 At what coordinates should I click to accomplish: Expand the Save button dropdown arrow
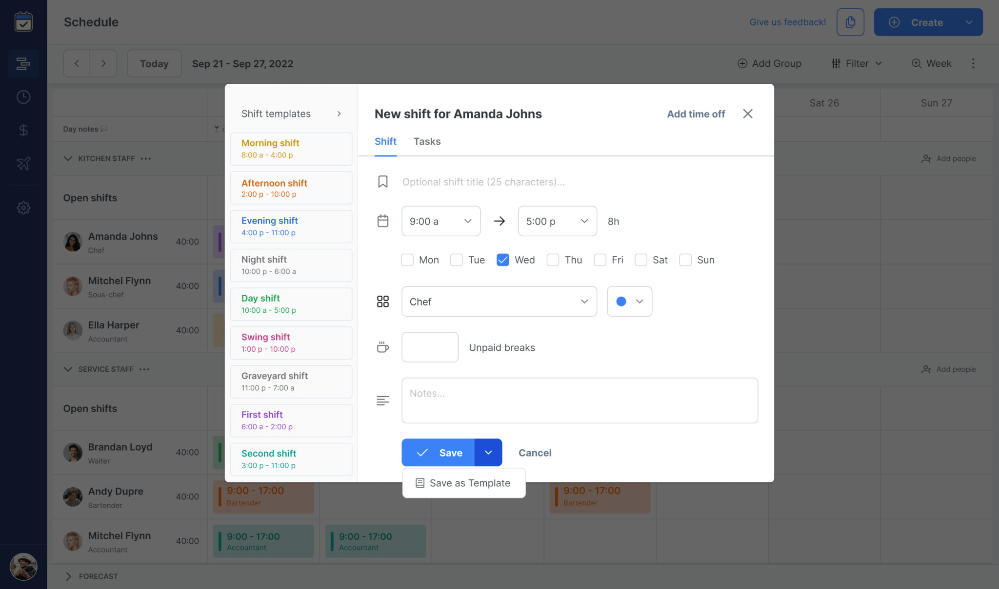[488, 453]
